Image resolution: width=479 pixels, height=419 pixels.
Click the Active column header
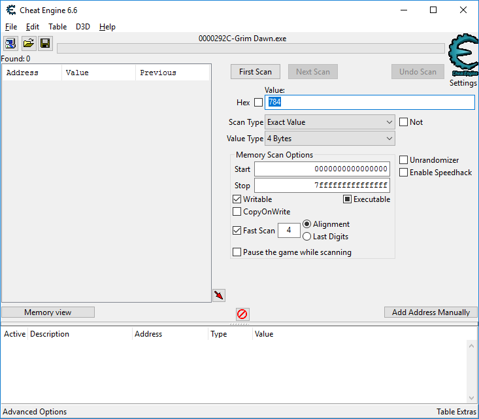click(x=14, y=334)
